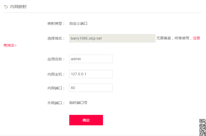This screenshot has height=136, width=206.
Task: Click the 临时端口号 text
Action: click(78, 103)
